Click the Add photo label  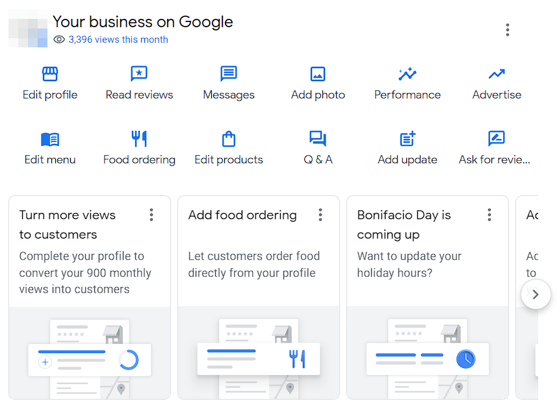318,95
